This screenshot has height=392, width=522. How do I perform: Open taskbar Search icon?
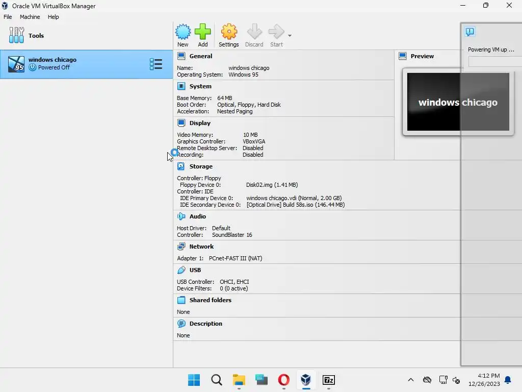(216, 380)
